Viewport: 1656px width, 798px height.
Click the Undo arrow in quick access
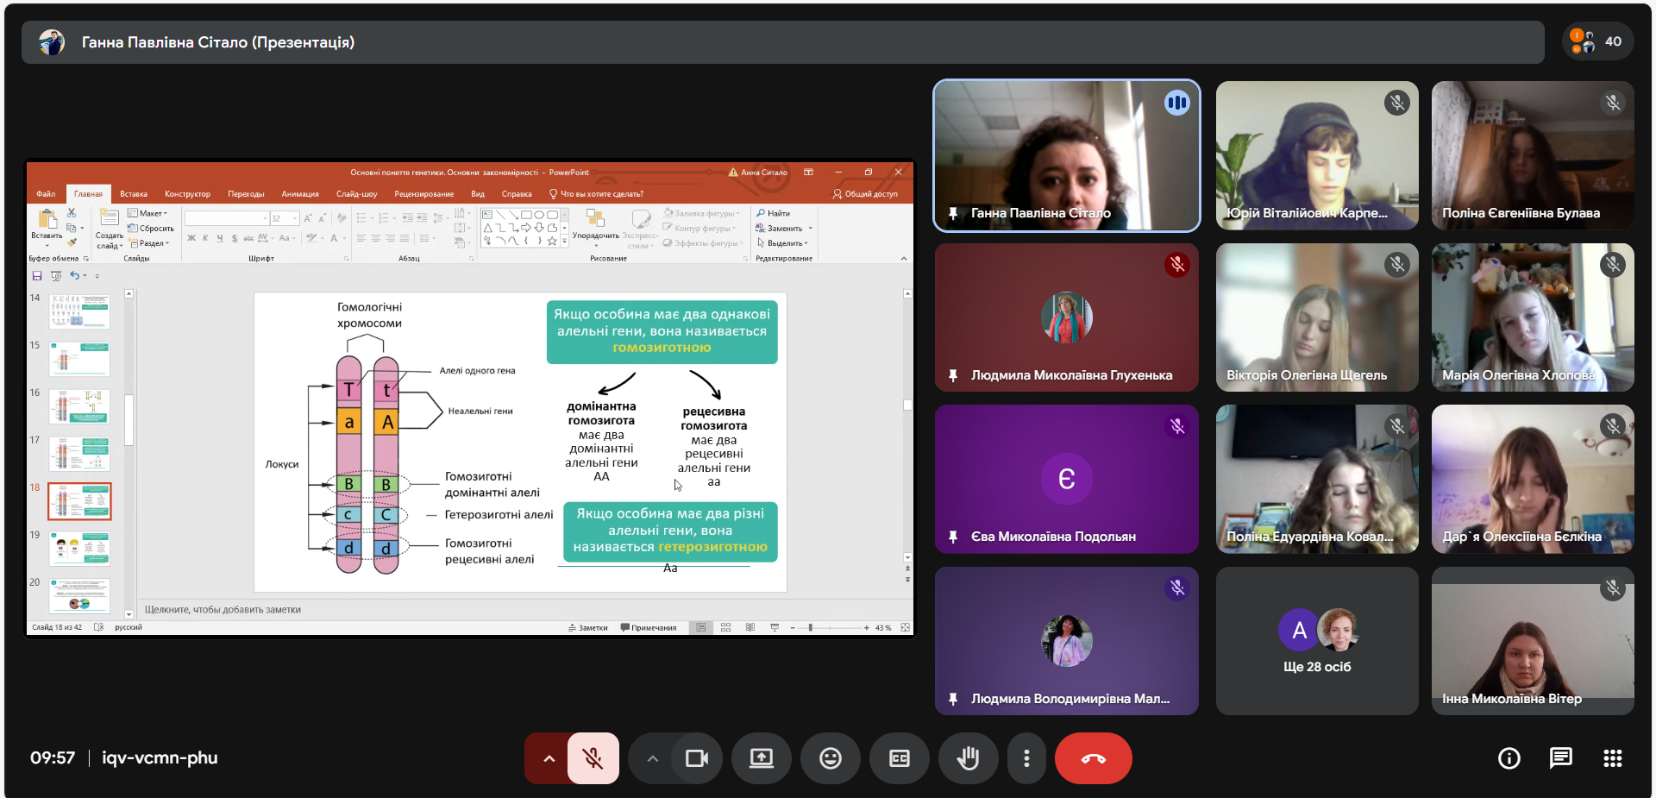[x=75, y=276]
